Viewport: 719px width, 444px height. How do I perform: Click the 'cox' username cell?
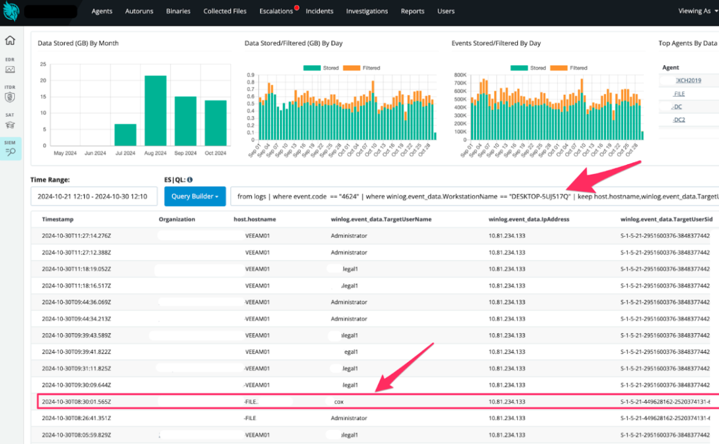point(339,402)
